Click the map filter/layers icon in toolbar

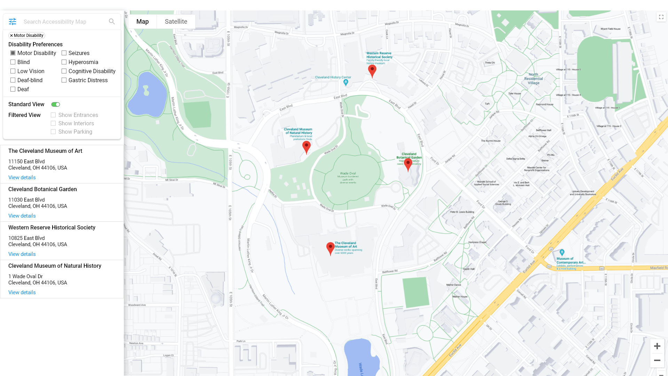pos(13,22)
